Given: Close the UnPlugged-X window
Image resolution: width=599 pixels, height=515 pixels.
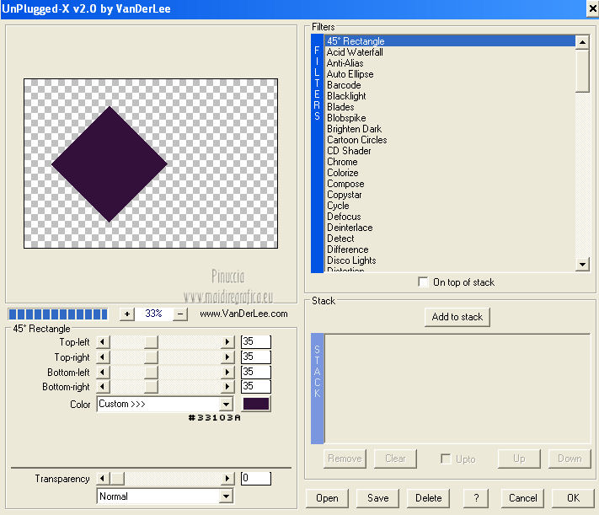Looking at the screenshot, I should pos(592,8).
